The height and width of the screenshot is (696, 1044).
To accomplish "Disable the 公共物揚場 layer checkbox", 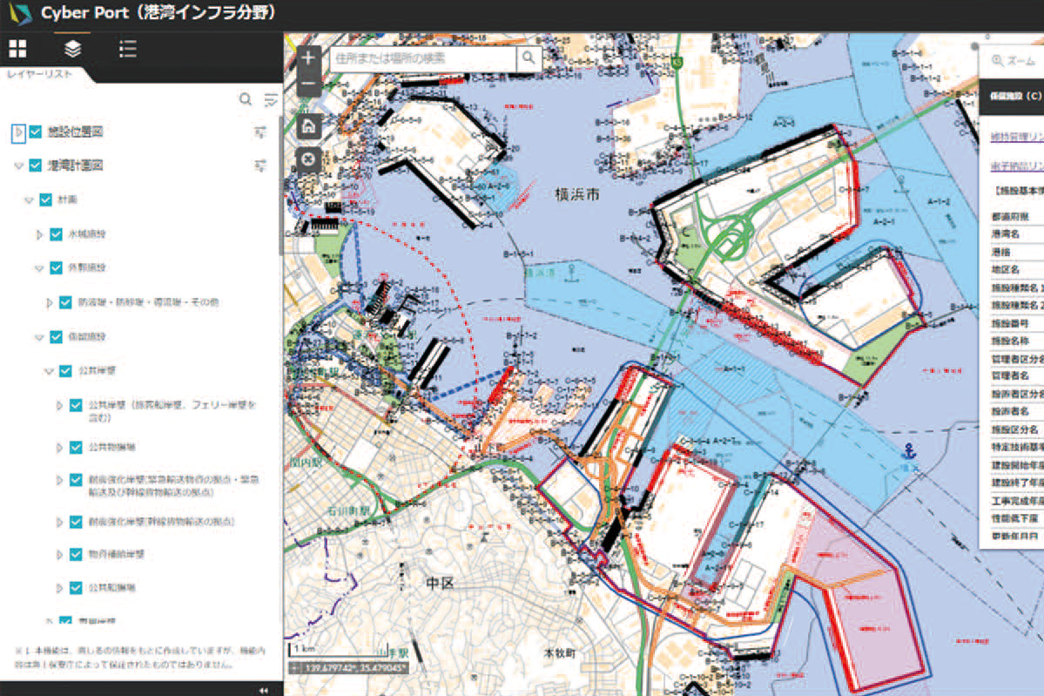I will [76, 447].
